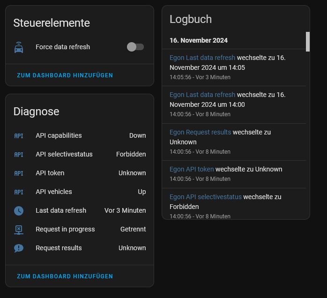Viewport: 327px width, 298px height.
Task: Open the Logbuch card heading
Action: coord(191,19)
